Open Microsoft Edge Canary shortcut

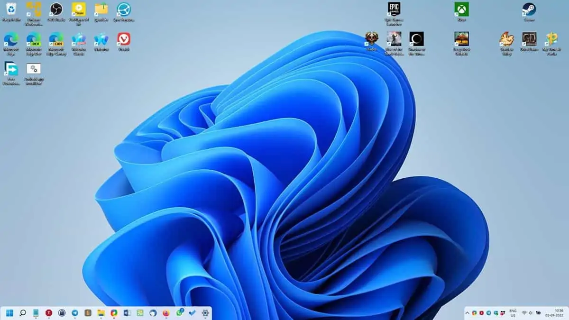pos(56,39)
